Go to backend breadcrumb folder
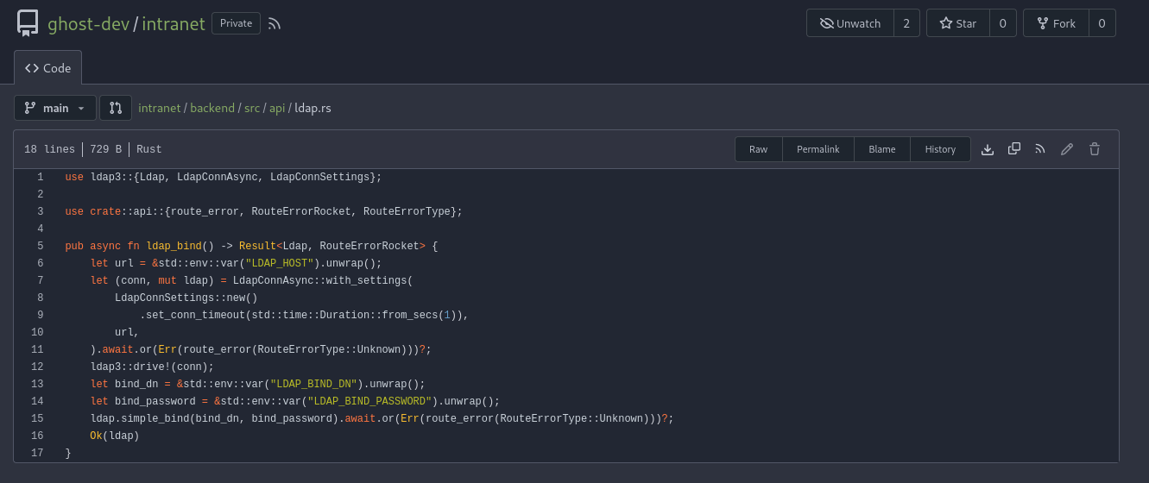This screenshot has width=1149, height=483. point(212,109)
